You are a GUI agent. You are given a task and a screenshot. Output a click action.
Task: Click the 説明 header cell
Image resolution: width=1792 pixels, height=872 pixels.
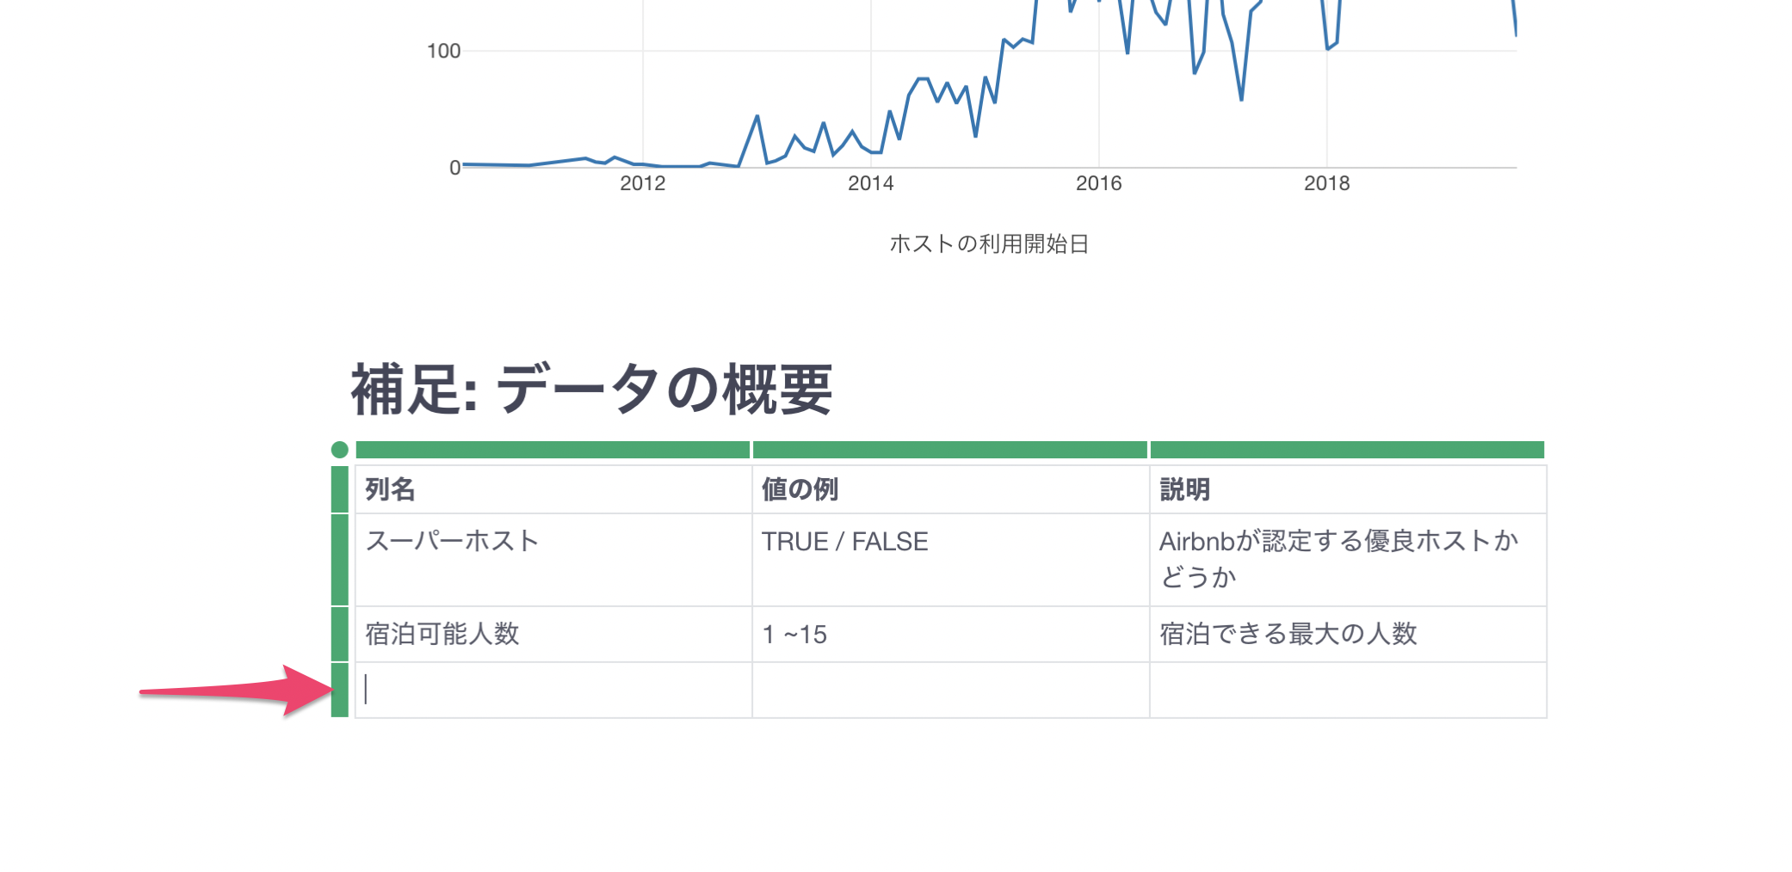pos(1348,489)
